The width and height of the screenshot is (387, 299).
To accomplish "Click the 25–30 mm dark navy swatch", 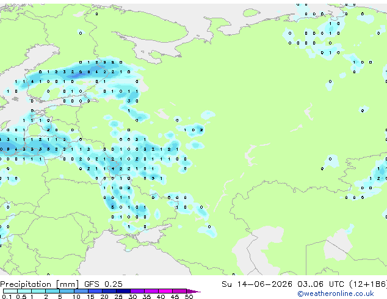I will 123,291.
